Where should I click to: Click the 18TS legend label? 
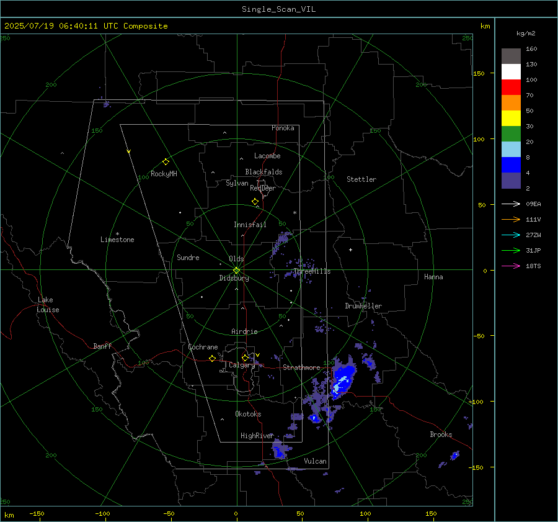(x=533, y=266)
